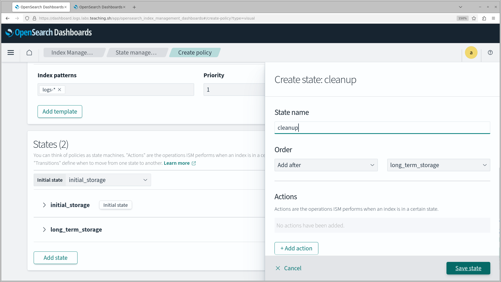Click the Add template button

click(x=60, y=111)
